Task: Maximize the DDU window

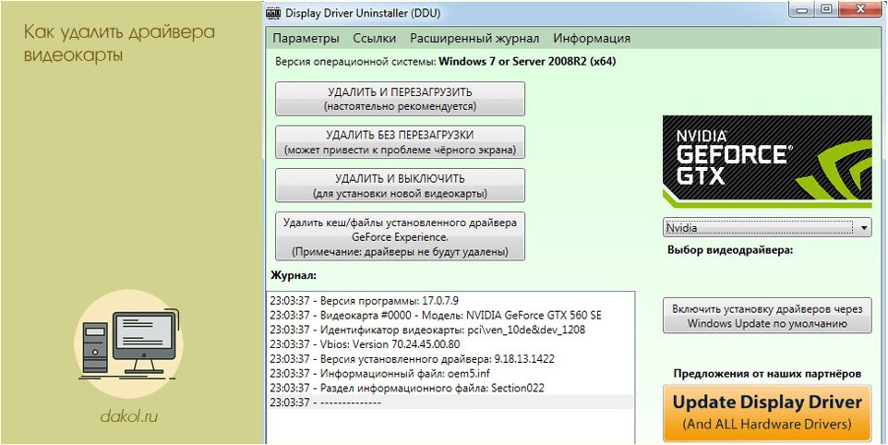Action: [x=828, y=7]
